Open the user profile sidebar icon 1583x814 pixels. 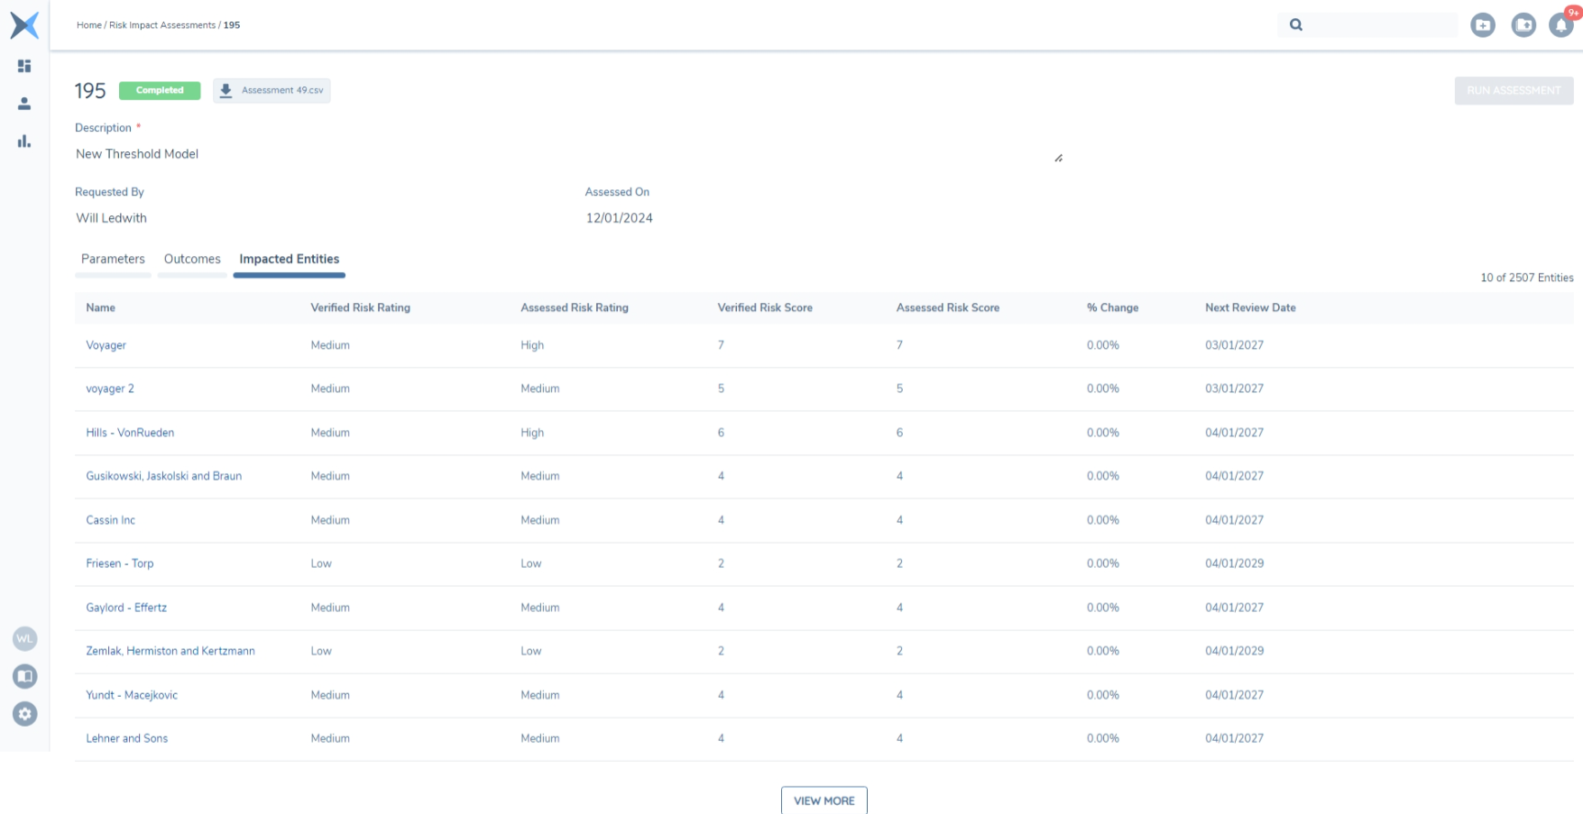tap(24, 104)
